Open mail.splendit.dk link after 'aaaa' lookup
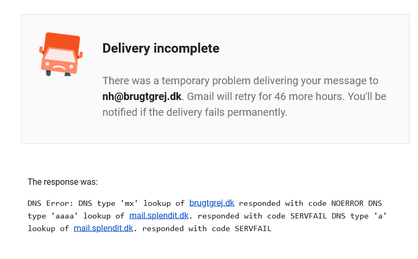 tap(159, 216)
